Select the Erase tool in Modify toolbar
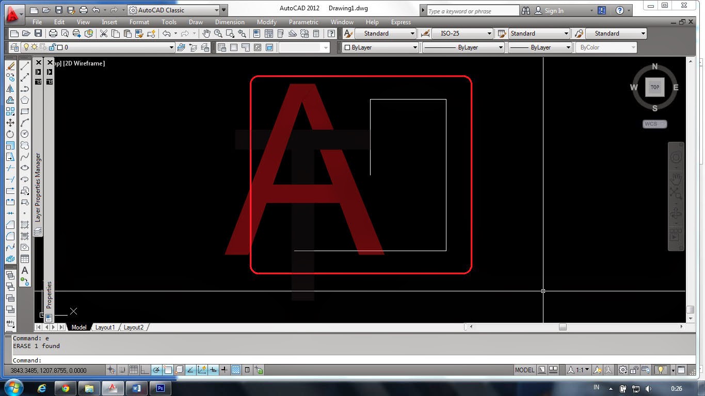Screen dimensions: 705x396 tap(10, 66)
